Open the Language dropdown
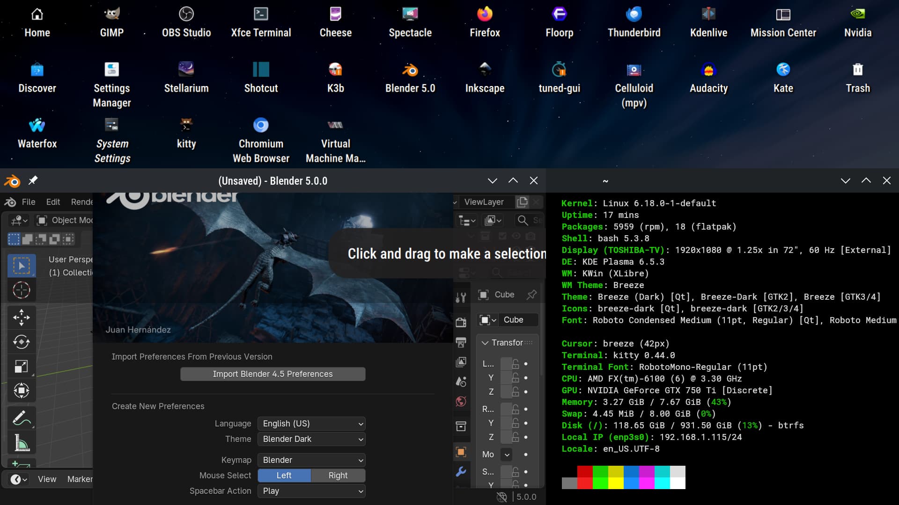 coord(311,424)
